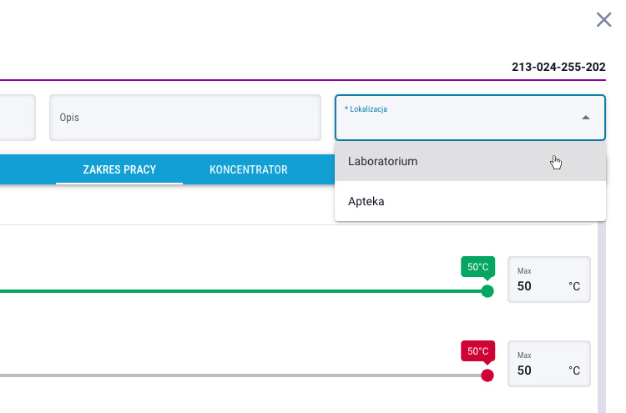Screen dimensions: 626x413
Task: Click the red 50°C value bubble
Action: [478, 351]
